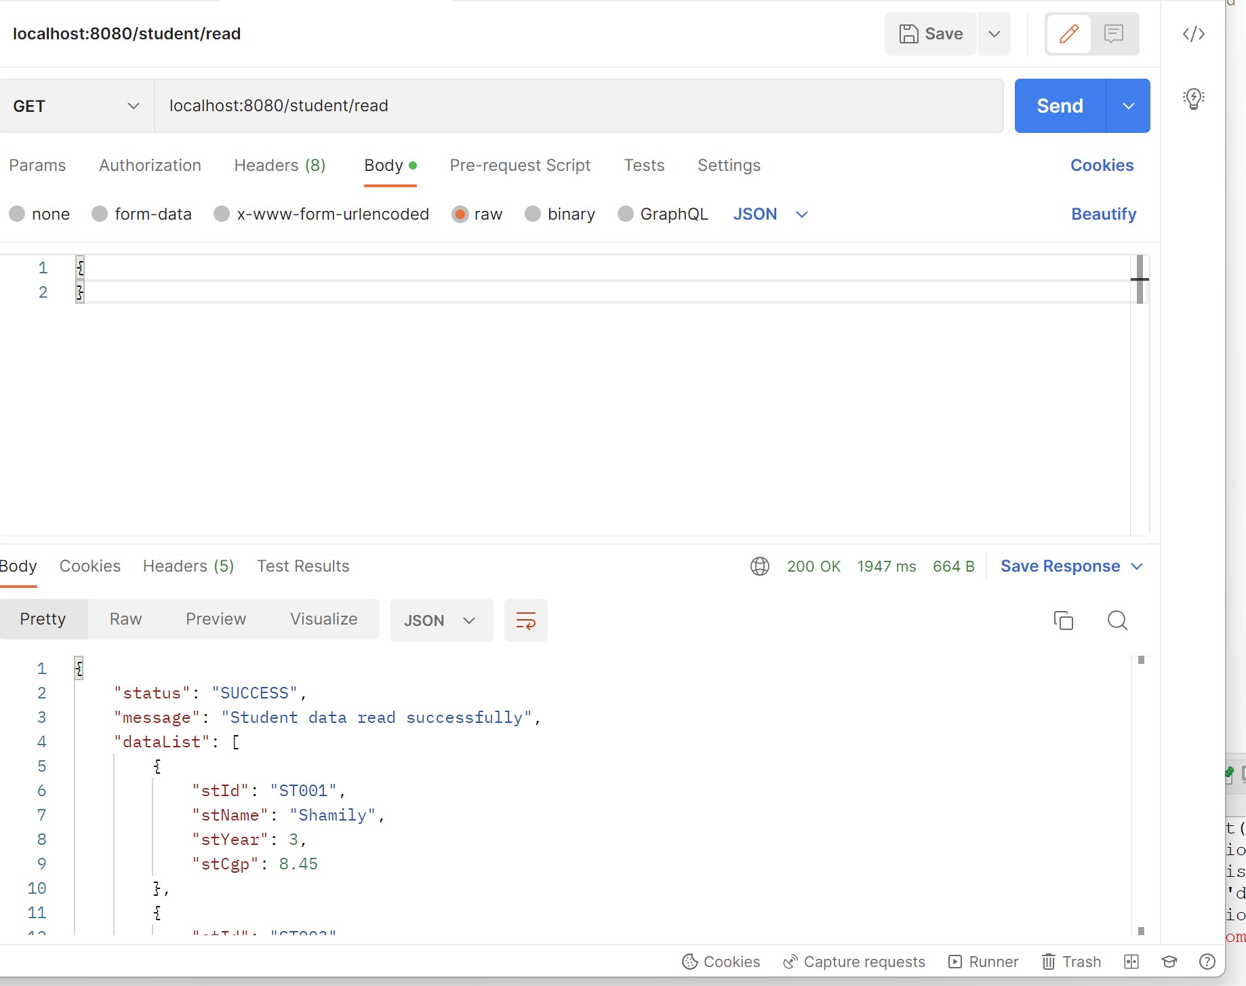
Task: Click the Send button
Action: 1059,106
